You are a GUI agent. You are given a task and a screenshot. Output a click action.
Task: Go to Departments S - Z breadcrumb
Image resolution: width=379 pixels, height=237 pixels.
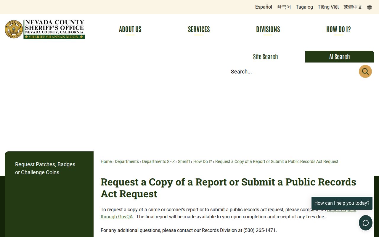coord(158,161)
